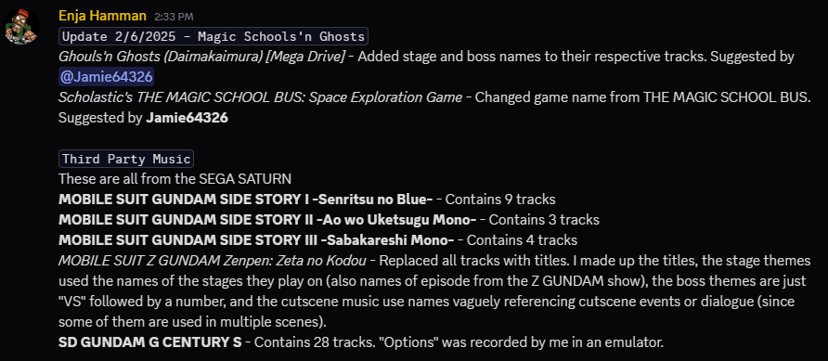Click the "These are all from the SEGA SATURN" line
This screenshot has width=828, height=361.
tap(175, 179)
